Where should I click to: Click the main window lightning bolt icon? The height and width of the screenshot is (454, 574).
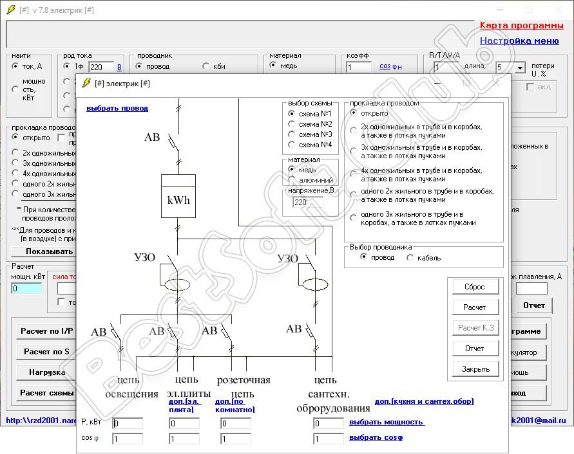pyautogui.click(x=10, y=10)
